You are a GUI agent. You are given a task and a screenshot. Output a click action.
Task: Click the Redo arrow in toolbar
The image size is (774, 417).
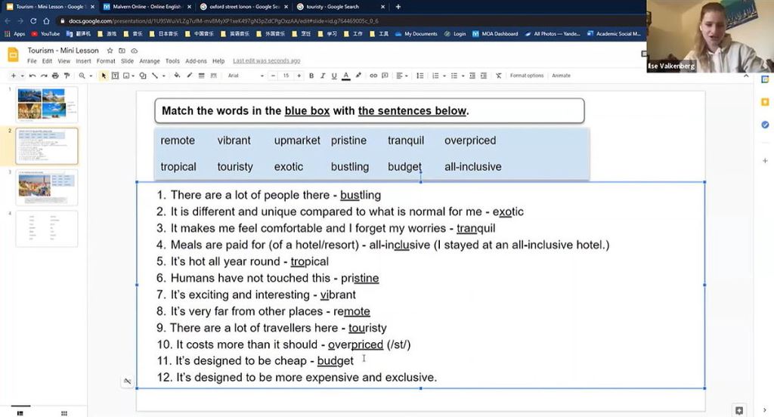[44, 76]
